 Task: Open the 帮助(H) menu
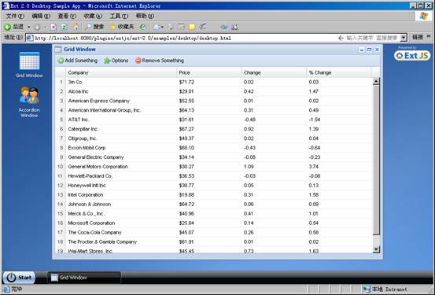click(x=145, y=16)
